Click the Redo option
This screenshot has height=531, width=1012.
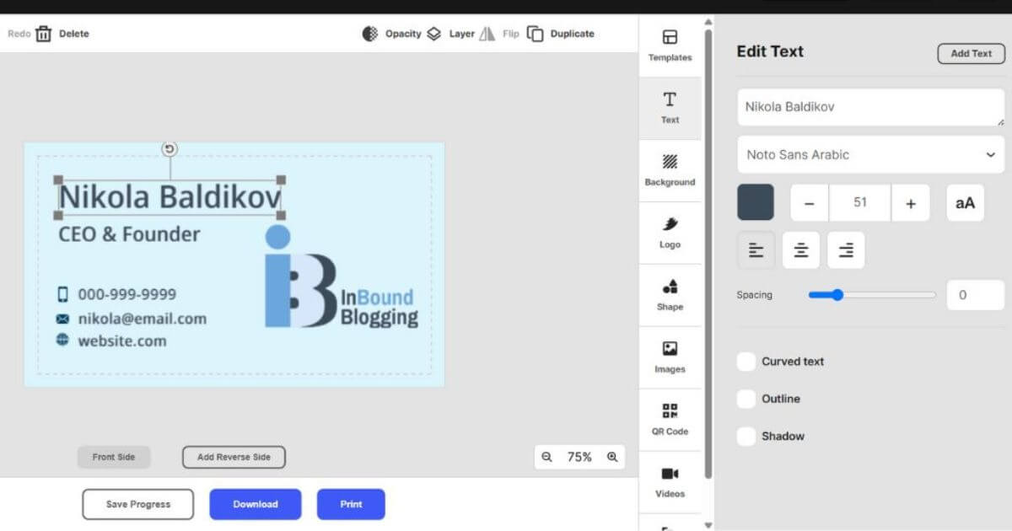coord(19,34)
